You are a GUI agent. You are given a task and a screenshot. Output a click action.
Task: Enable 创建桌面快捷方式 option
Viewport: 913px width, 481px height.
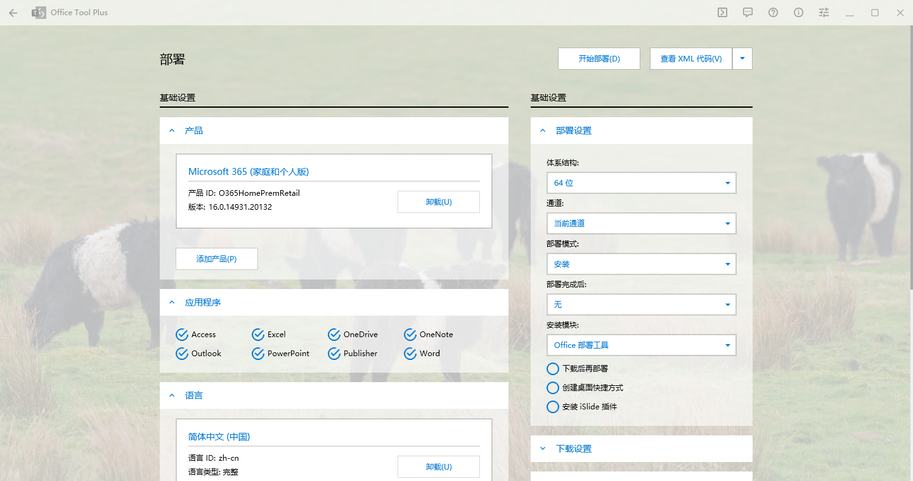553,388
